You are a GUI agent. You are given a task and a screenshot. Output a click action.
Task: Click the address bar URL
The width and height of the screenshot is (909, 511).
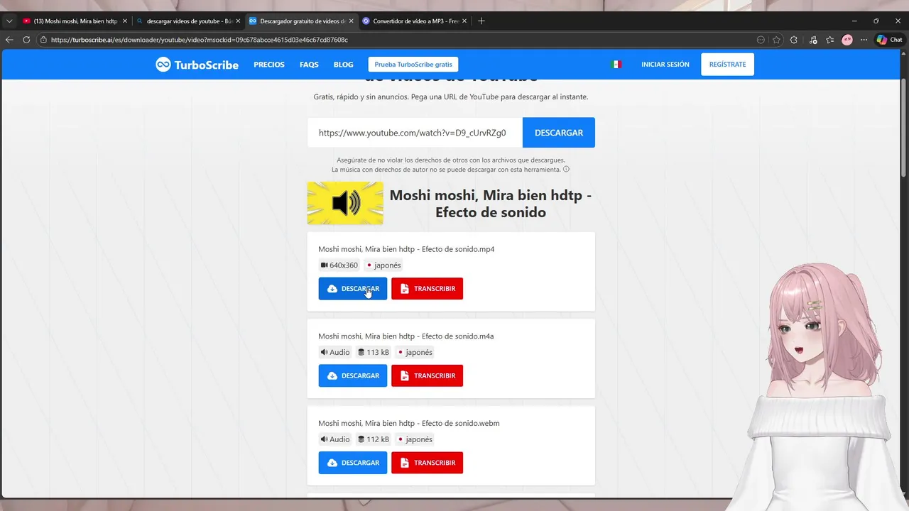pos(200,40)
